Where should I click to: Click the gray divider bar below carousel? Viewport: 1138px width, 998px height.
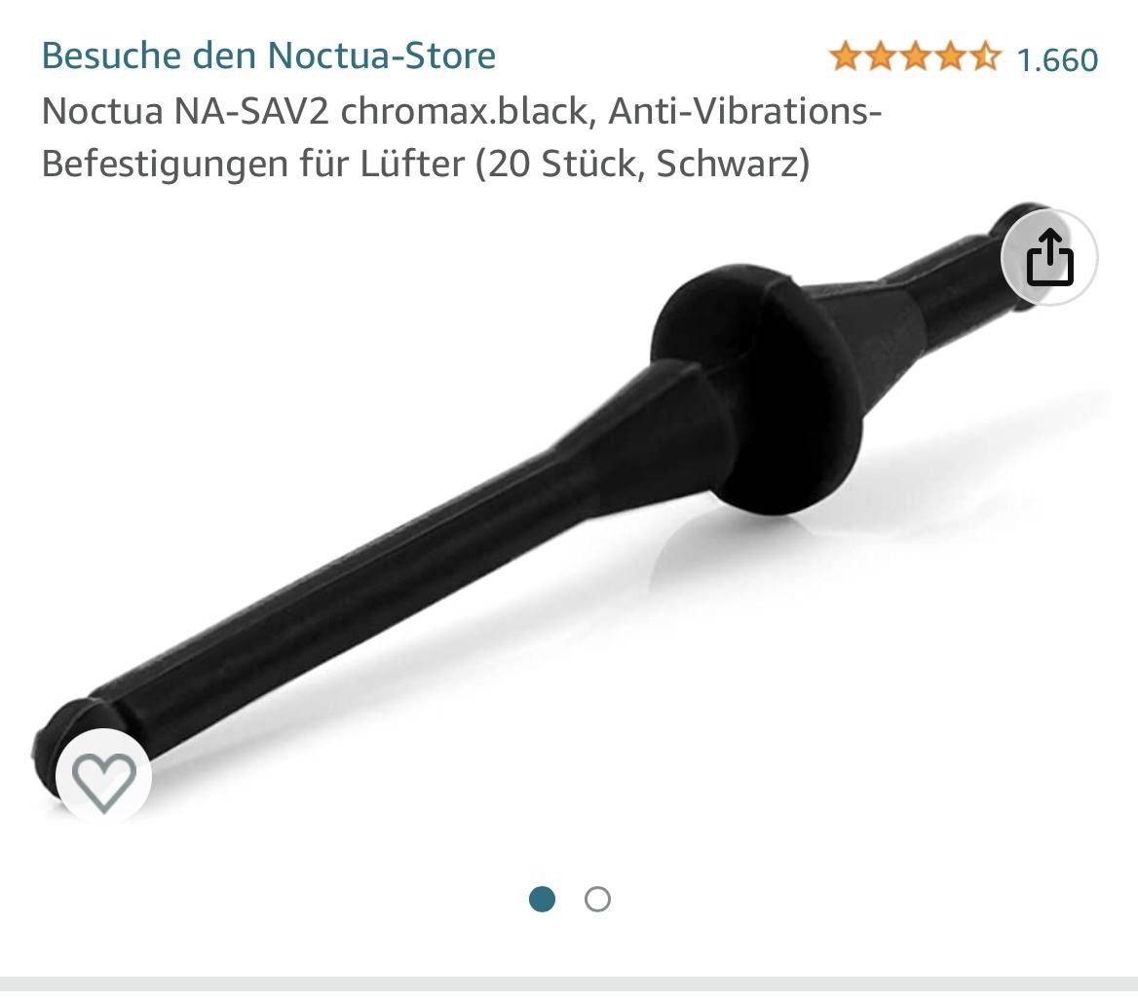pyautogui.click(x=569, y=983)
